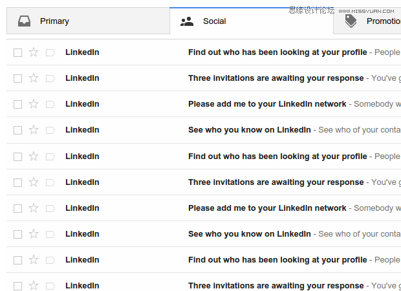Mark second "See who you know" email important
This screenshot has width=401, height=291.
tap(50, 234)
